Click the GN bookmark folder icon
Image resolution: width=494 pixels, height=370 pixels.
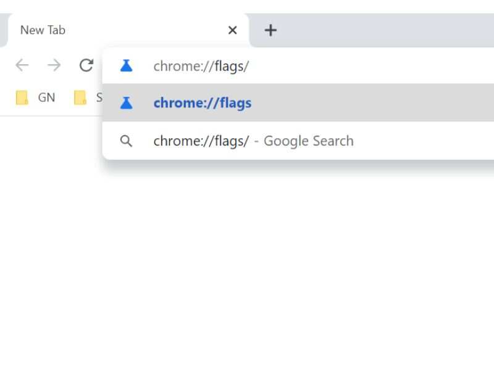click(22, 97)
